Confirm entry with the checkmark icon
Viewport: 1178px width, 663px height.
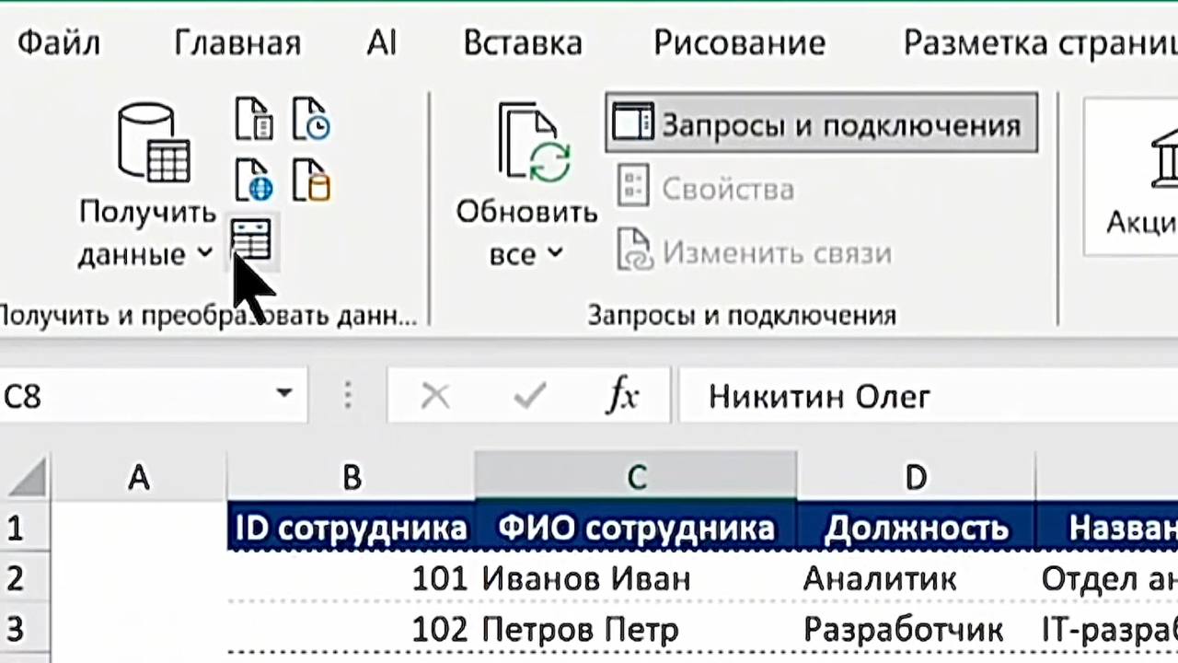point(530,396)
